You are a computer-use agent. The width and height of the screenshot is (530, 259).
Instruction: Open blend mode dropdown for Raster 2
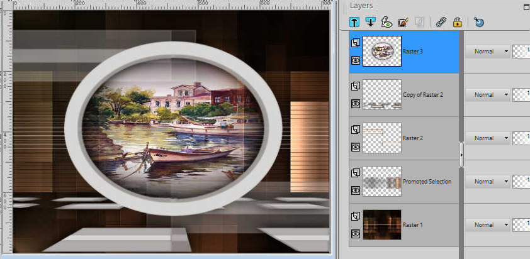point(487,138)
